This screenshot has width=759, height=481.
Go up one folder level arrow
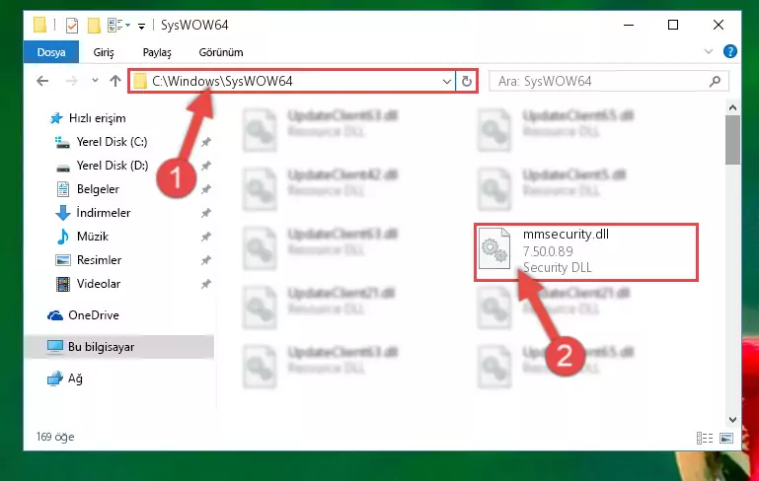[115, 81]
